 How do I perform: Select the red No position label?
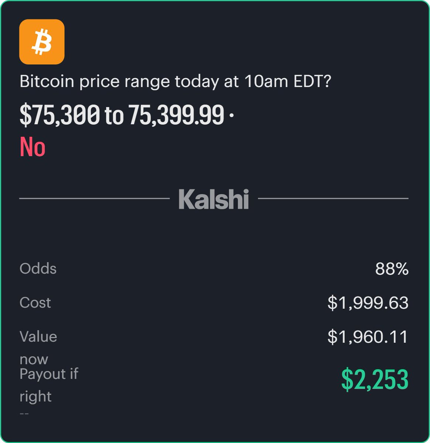(33, 147)
